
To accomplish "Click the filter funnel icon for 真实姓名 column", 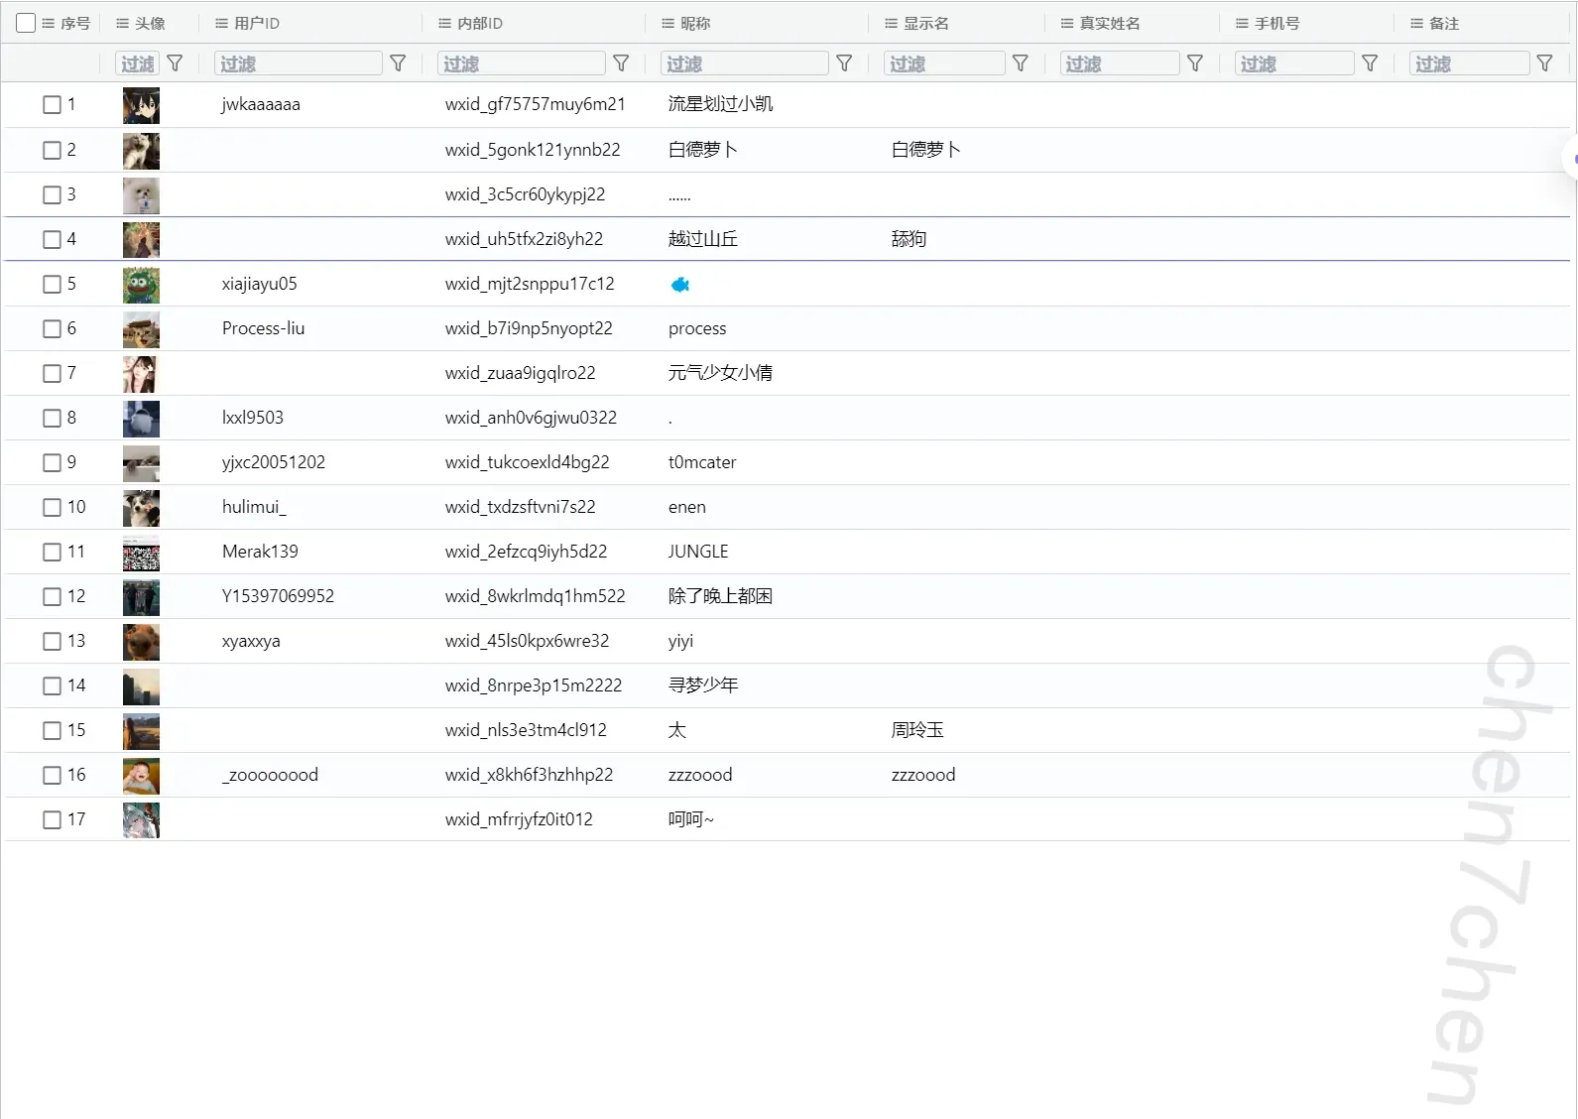I will 1195,63.
